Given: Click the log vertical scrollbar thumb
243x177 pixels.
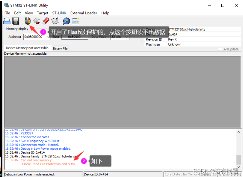Looking at the screenshot, I should (238, 159).
